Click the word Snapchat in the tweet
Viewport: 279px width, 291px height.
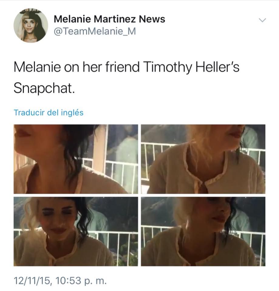pyautogui.click(x=44, y=88)
